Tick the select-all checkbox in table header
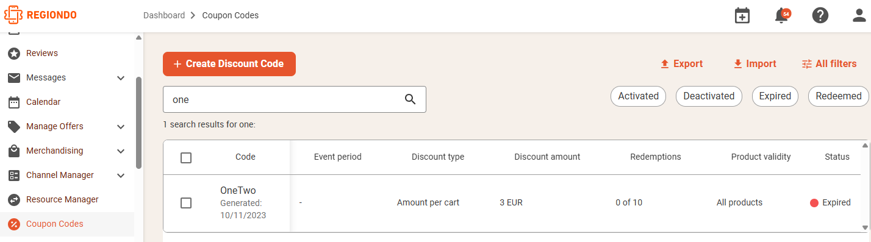The image size is (871, 242). point(186,158)
